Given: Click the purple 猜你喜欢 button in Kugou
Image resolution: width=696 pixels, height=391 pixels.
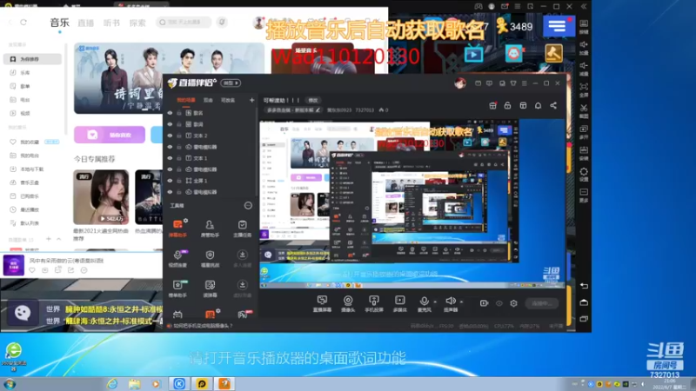Looking at the screenshot, I should 110,135.
